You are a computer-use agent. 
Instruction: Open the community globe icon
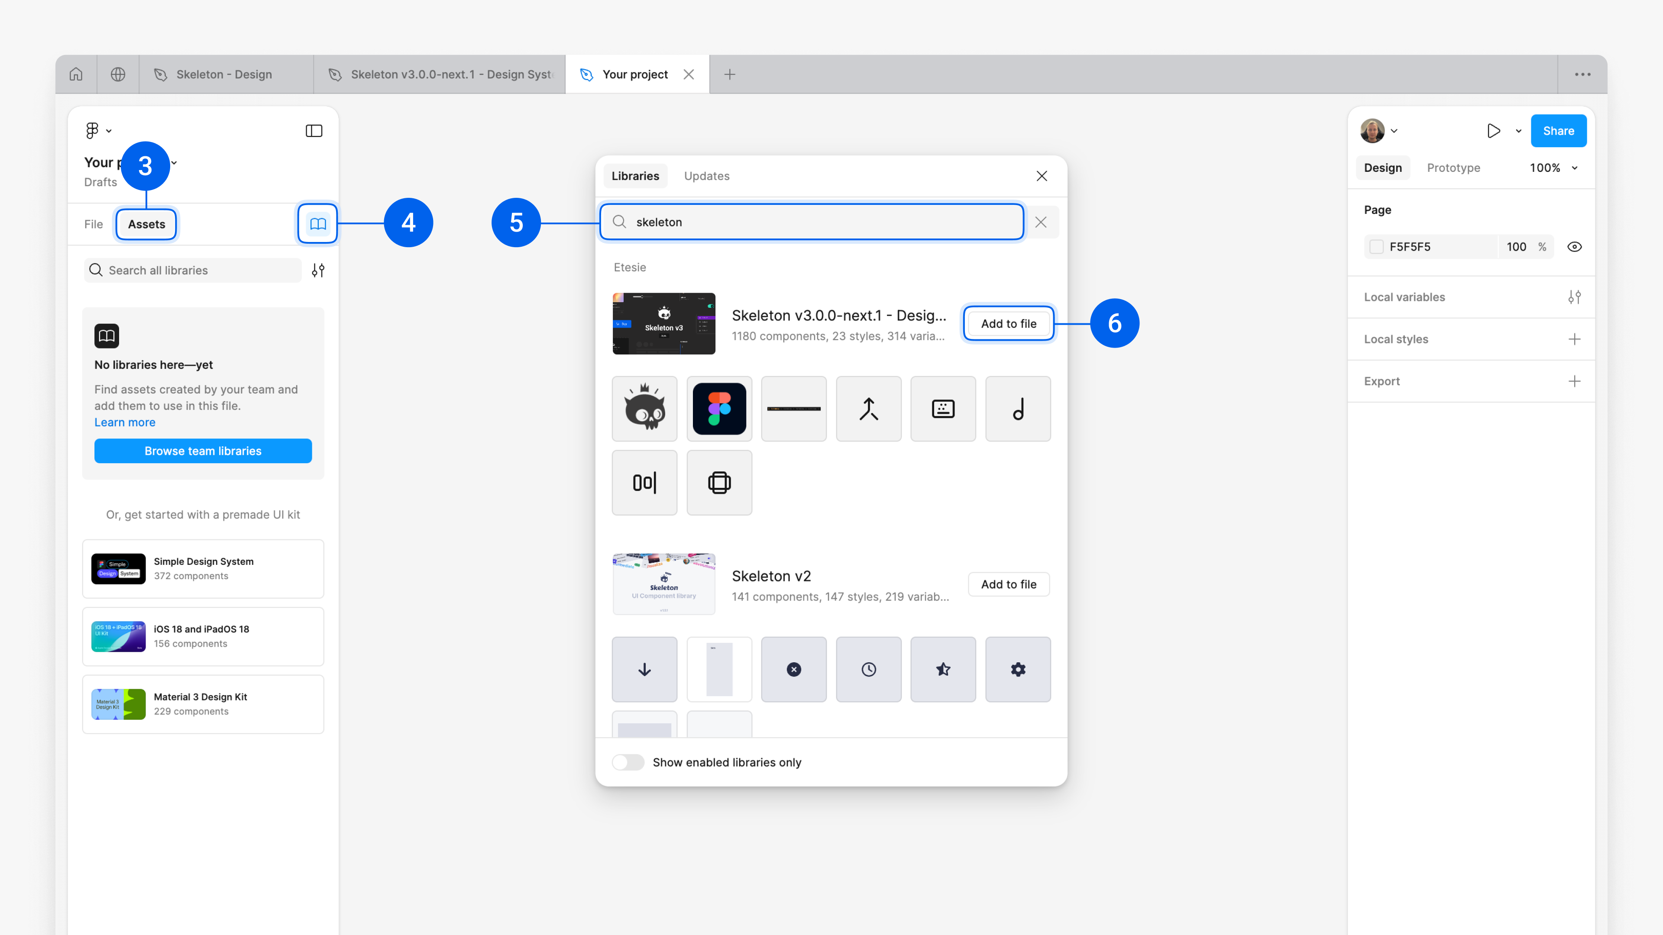[118, 74]
